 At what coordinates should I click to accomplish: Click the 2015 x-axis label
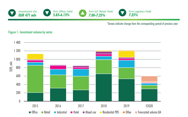[x=35, y=106]
